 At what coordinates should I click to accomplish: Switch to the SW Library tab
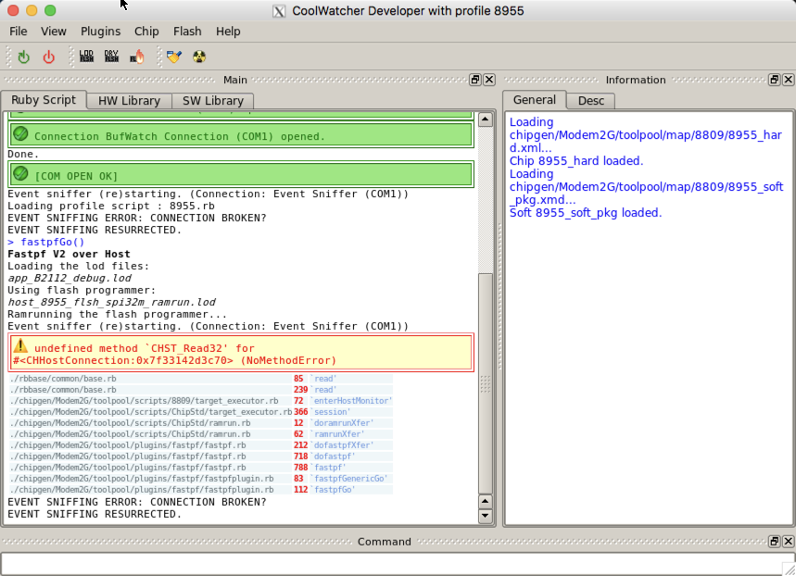[x=213, y=101]
